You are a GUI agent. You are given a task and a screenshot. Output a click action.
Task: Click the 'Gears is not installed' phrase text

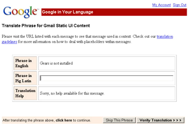[x=56, y=63]
